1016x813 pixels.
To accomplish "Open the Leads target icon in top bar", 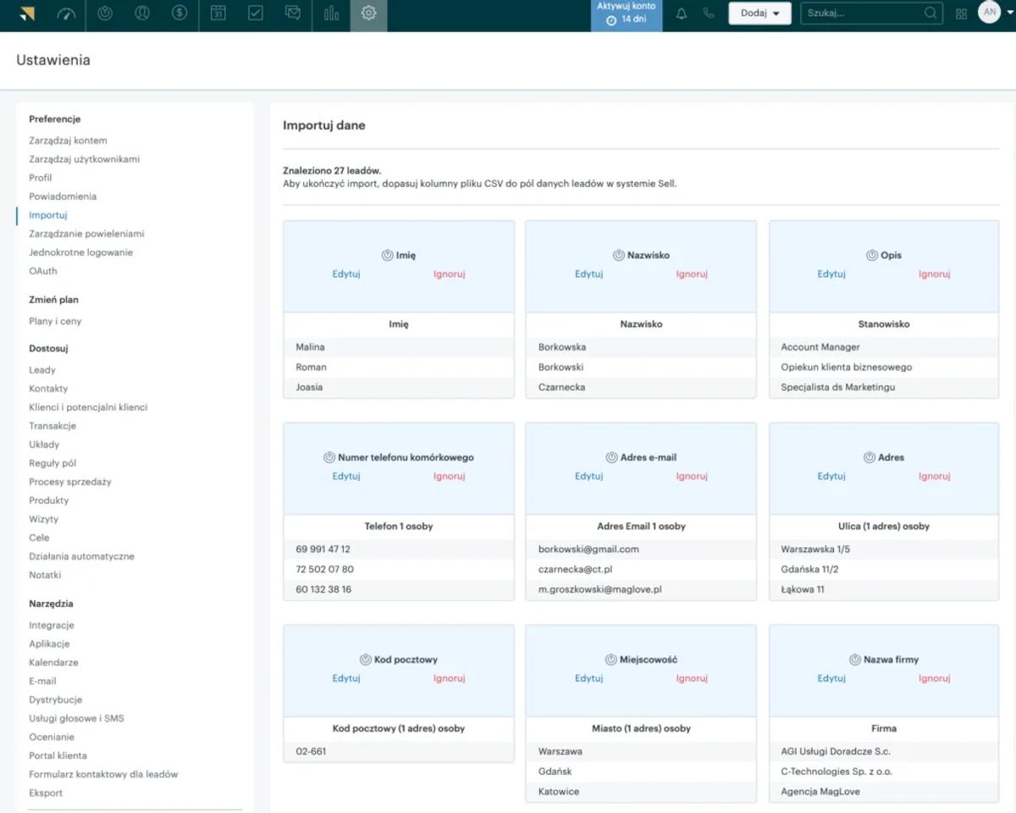I will coord(105,14).
